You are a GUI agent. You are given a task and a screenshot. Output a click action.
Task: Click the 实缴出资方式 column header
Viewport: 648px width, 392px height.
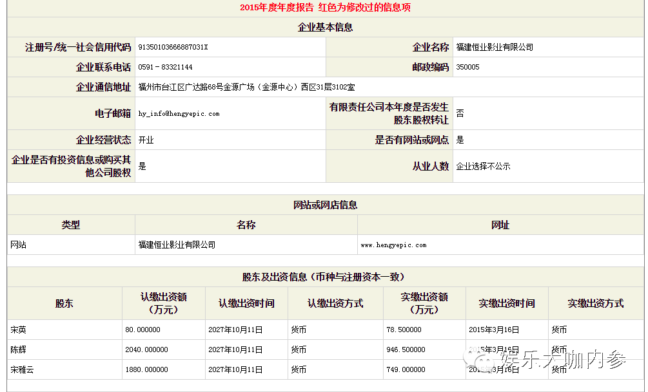(x=596, y=303)
